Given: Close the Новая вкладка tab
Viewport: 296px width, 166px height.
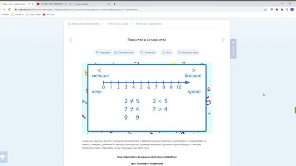Looking at the screenshot, I should 109,4.
